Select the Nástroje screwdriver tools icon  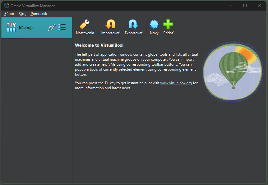11,27
